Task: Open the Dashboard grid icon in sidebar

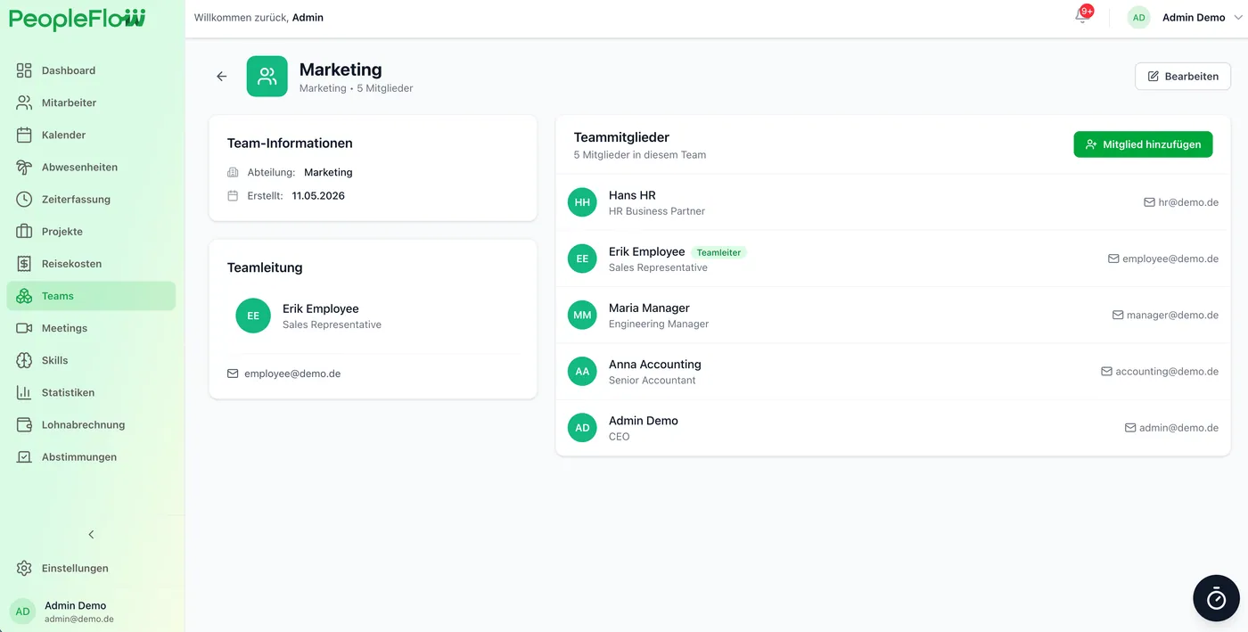Action: pyautogui.click(x=24, y=70)
